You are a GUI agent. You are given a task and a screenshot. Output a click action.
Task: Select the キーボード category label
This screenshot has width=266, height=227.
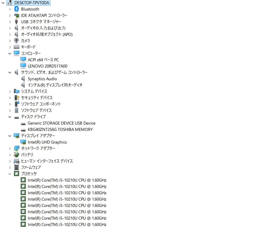[28, 47]
